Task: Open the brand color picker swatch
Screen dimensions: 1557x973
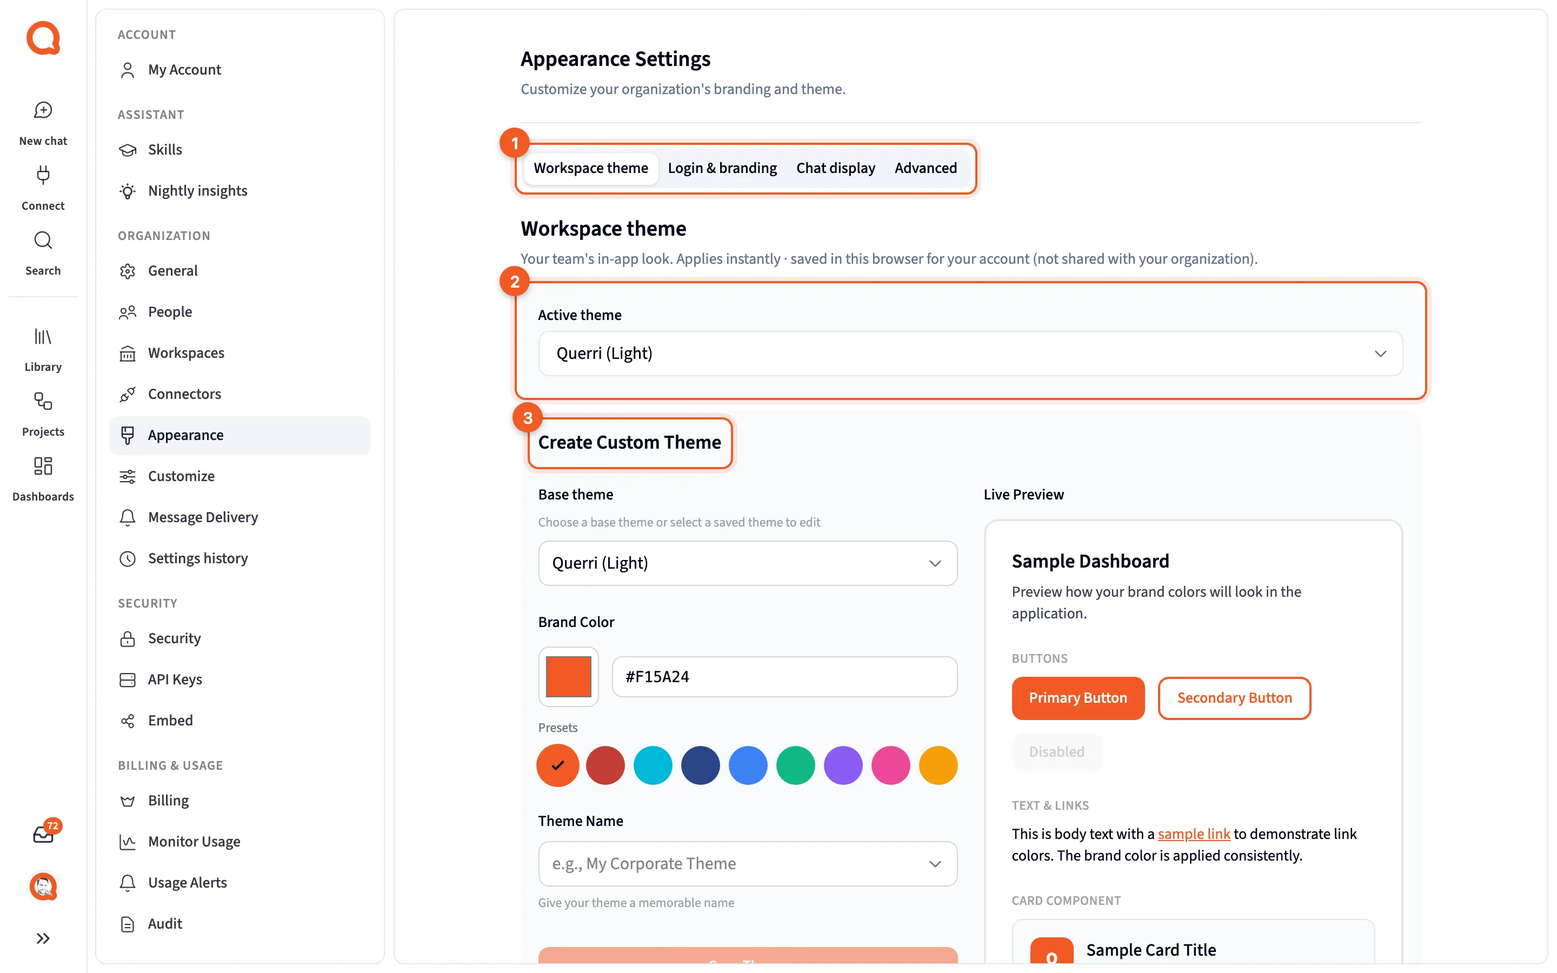Action: tap(568, 676)
